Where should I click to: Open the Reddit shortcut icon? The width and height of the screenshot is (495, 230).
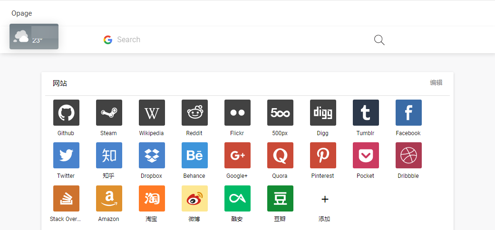pos(194,113)
